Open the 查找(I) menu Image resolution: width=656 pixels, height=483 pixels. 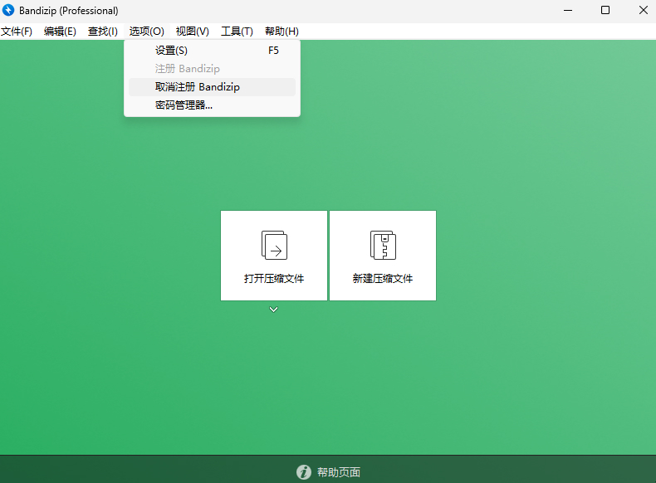click(102, 32)
